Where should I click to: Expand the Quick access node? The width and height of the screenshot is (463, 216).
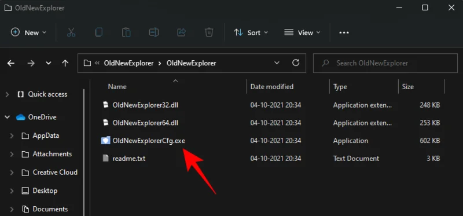point(8,94)
